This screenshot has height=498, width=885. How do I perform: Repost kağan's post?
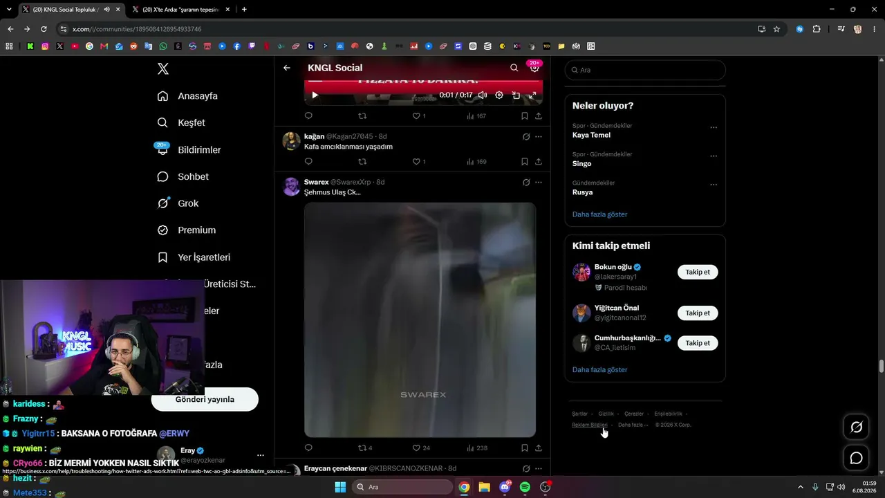(x=362, y=161)
